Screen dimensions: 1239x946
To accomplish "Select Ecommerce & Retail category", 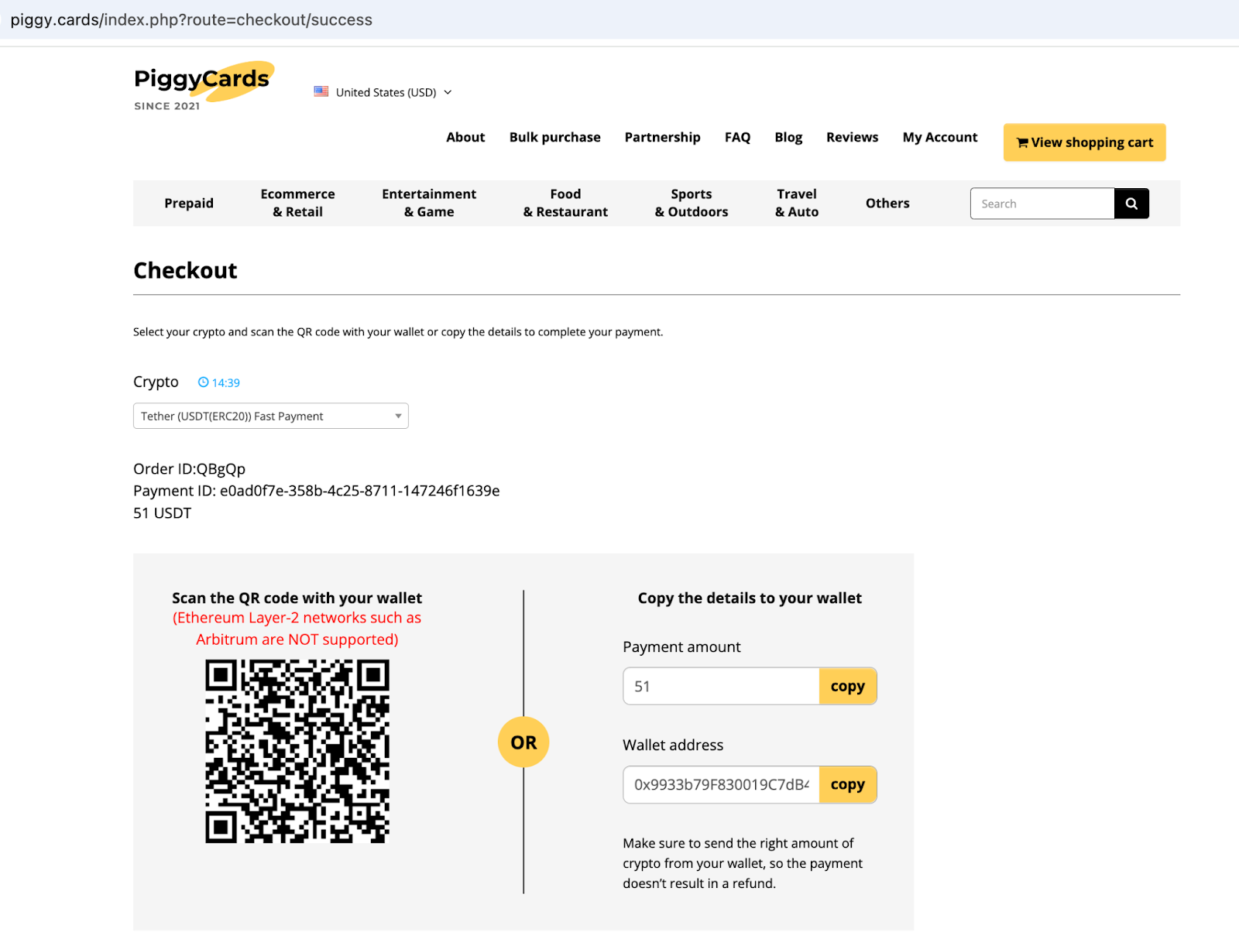I will (x=297, y=203).
